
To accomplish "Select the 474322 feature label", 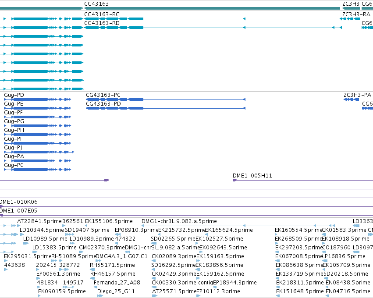I will (x=125, y=239).
